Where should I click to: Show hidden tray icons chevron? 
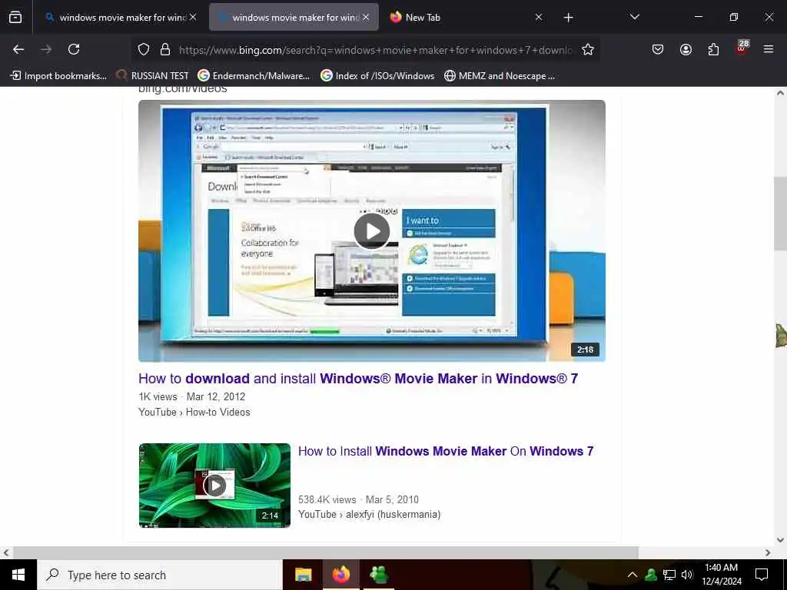point(633,575)
